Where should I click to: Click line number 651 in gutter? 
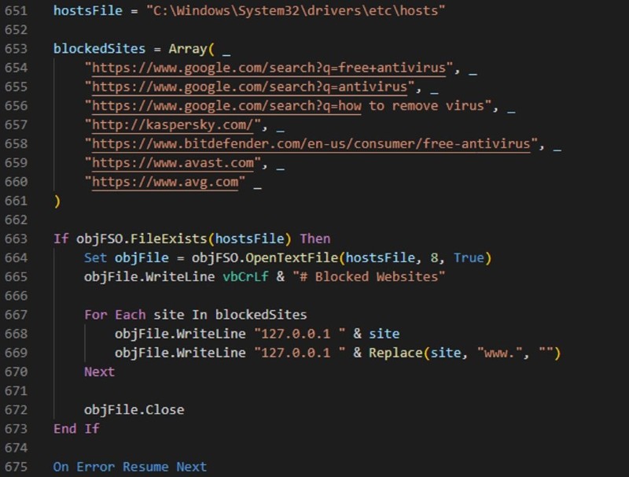(16, 10)
